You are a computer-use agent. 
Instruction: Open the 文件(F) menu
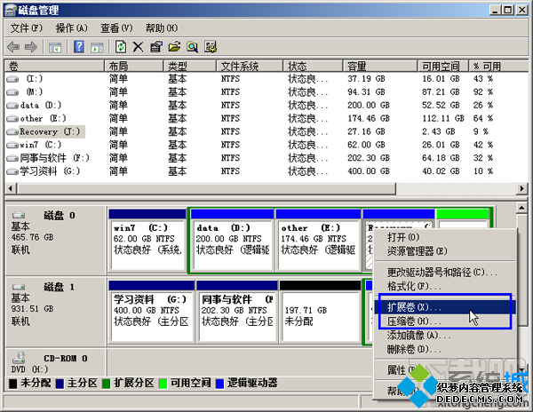pos(27,28)
